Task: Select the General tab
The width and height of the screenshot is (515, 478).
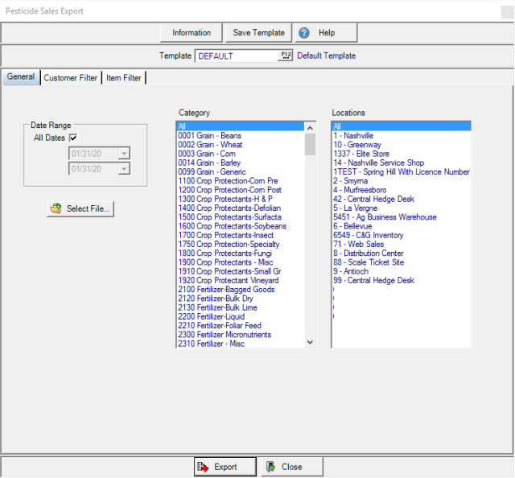Action: click(21, 77)
